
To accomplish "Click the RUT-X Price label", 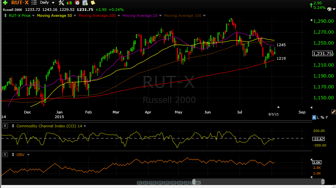I will (x=20, y=16).
